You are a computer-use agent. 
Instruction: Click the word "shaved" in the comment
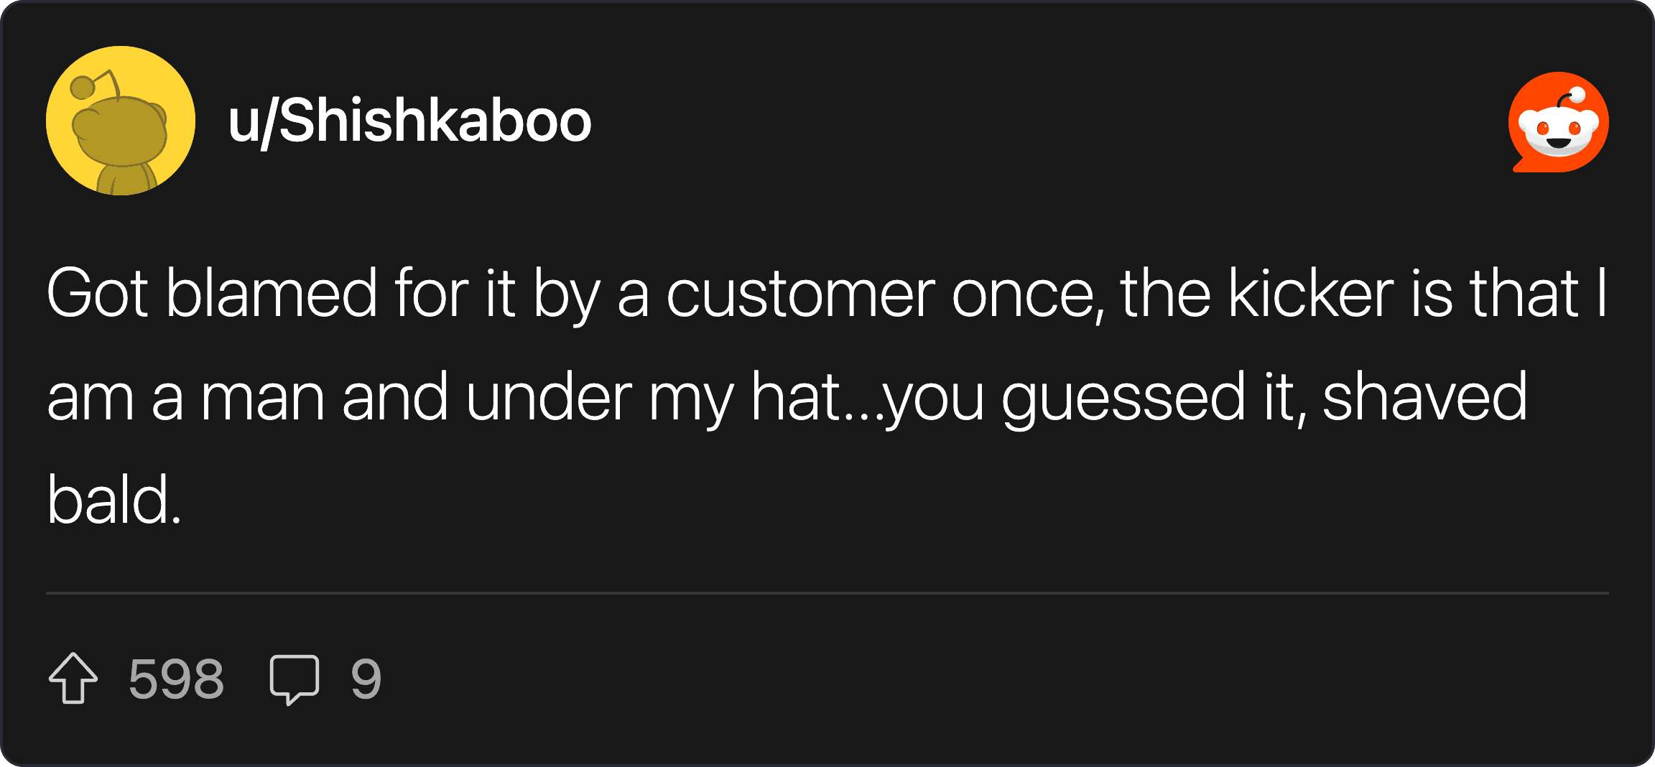[x=1424, y=397]
